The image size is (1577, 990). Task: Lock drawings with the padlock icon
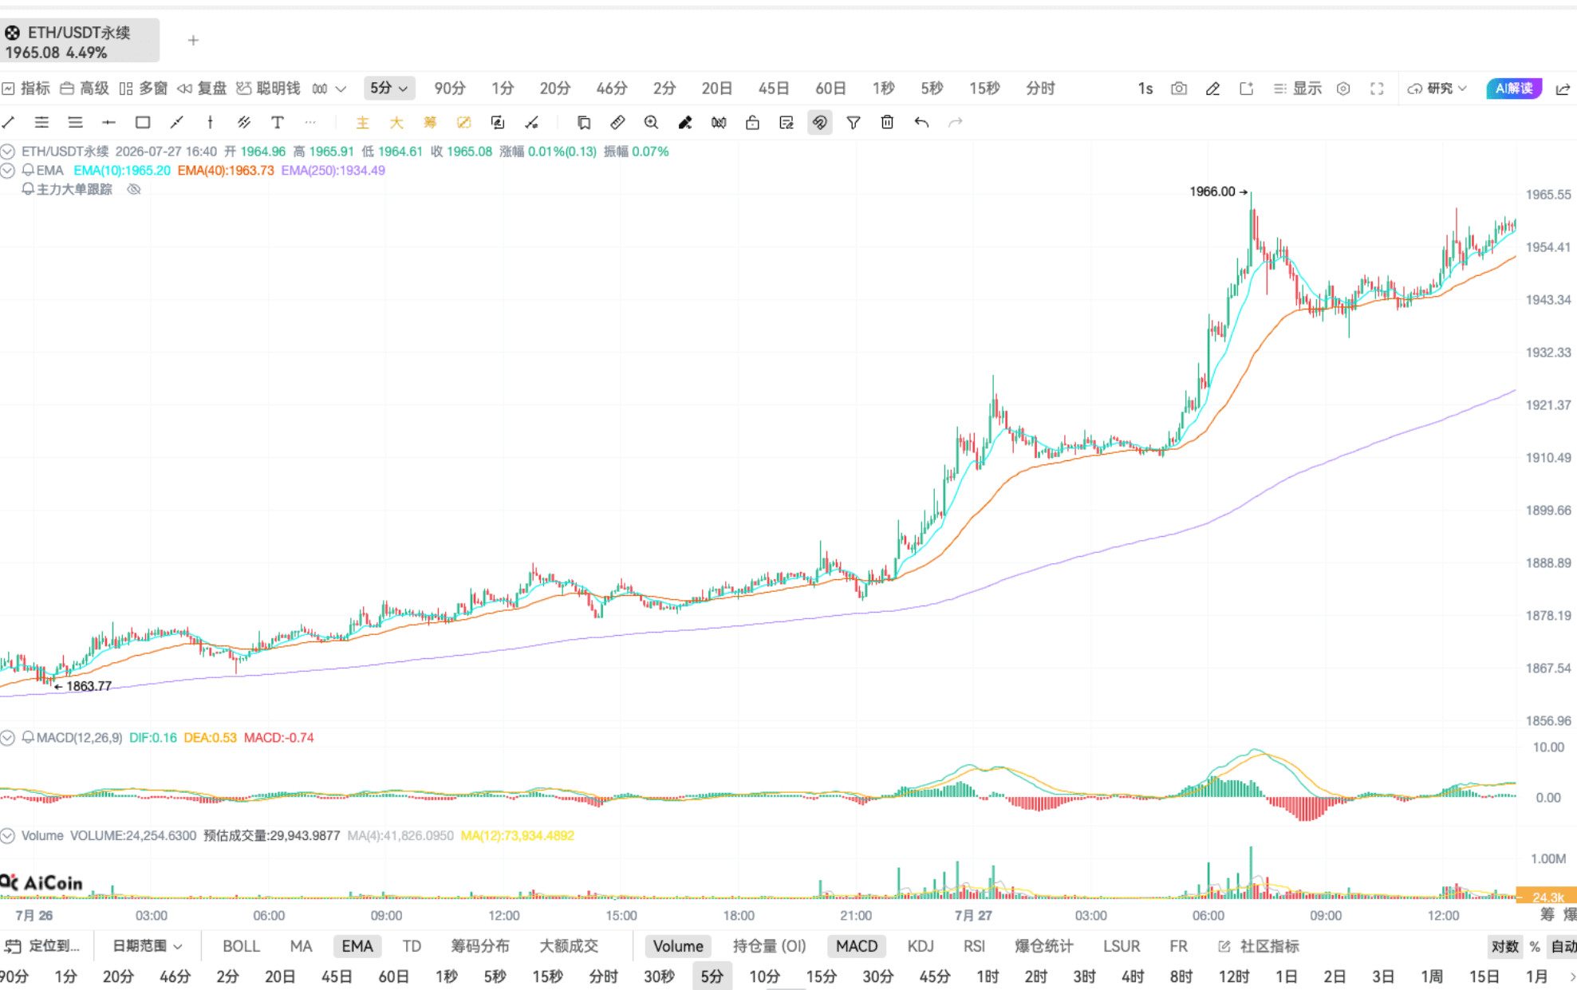click(752, 122)
